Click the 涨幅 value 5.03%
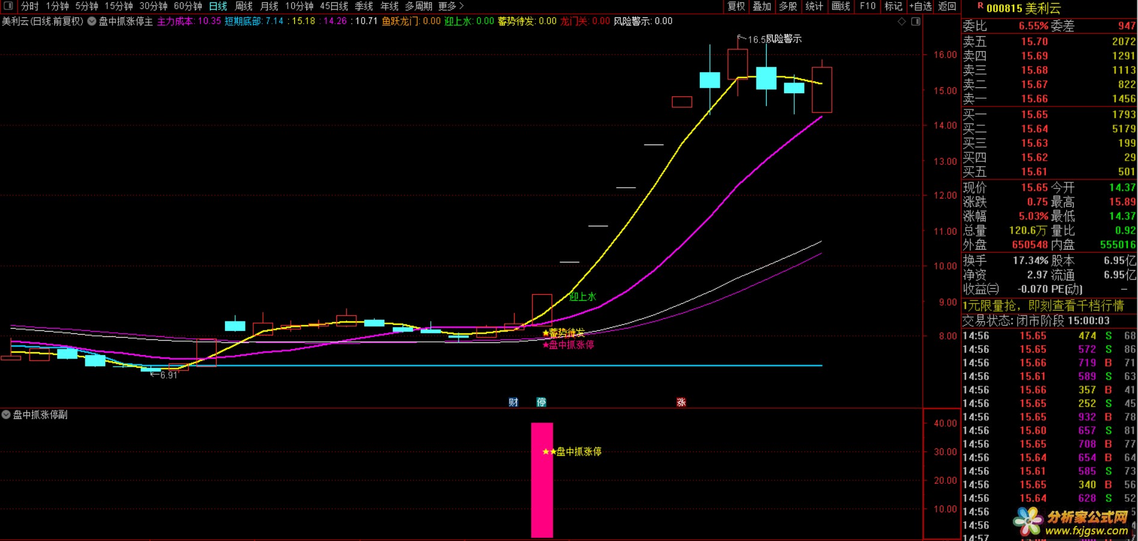 point(1033,216)
